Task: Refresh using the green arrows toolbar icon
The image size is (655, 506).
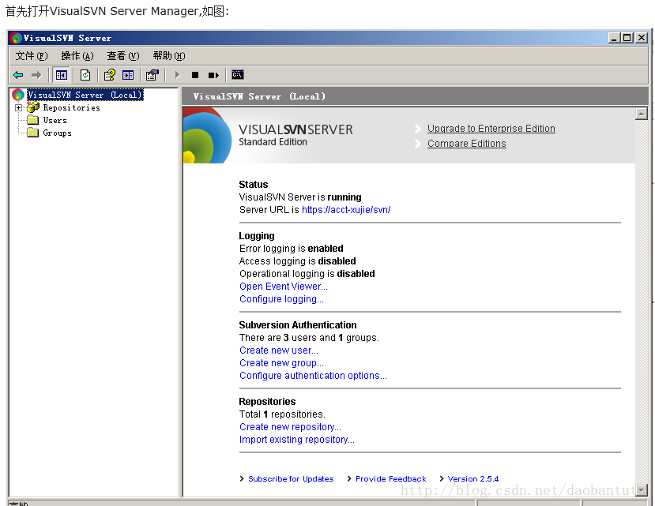Action: pyautogui.click(x=85, y=75)
